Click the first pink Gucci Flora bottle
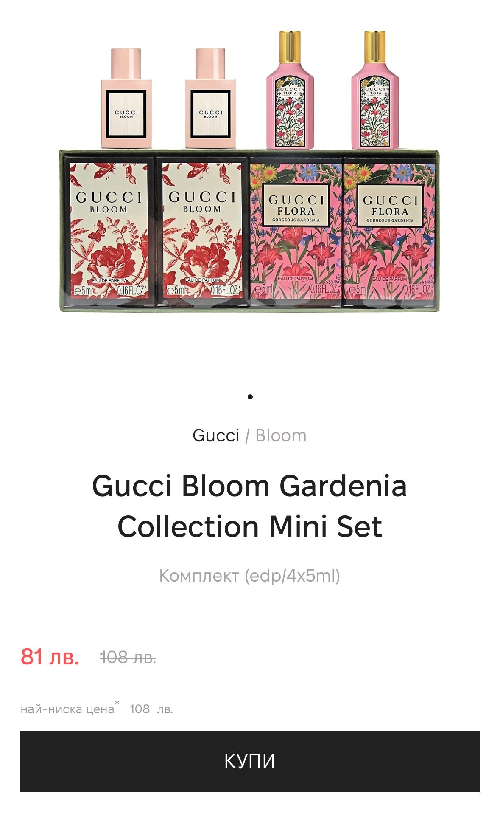Image resolution: width=500 pixels, height=814 pixels. pos(290,90)
